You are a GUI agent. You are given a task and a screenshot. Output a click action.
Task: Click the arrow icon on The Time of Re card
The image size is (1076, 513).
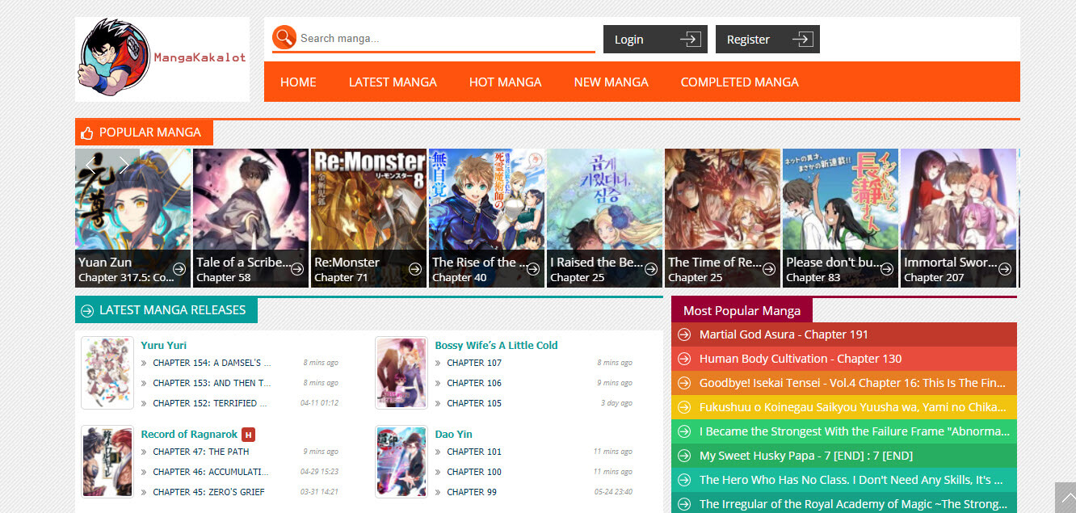click(x=769, y=269)
